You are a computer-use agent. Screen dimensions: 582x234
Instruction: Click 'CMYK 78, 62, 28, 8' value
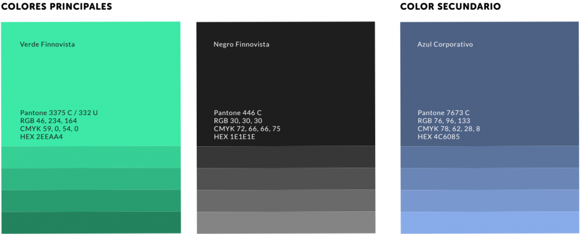coord(449,129)
